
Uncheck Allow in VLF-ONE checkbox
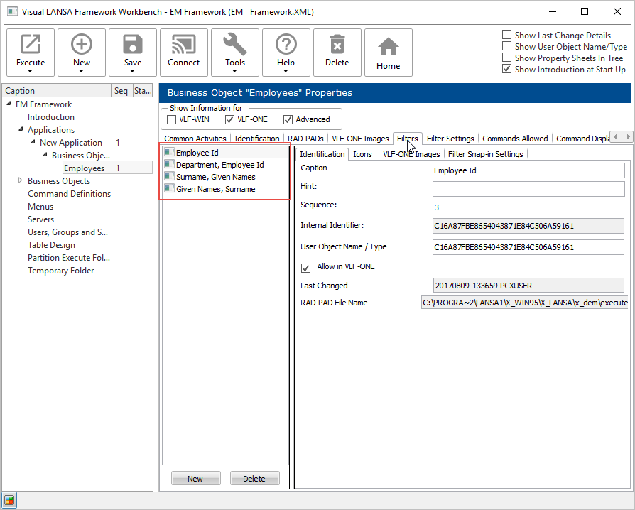click(305, 268)
